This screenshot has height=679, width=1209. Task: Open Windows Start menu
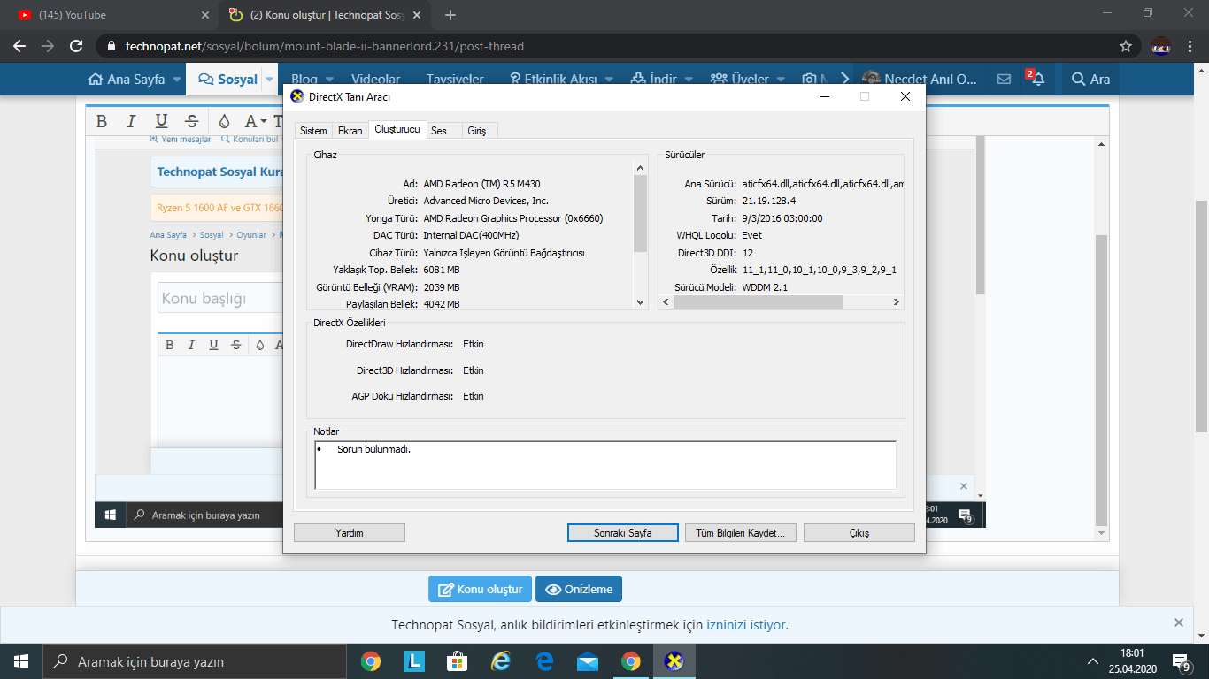coord(20,661)
